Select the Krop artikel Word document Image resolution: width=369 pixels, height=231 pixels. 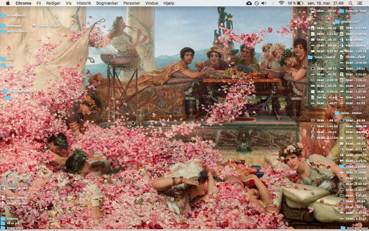coord(342,40)
